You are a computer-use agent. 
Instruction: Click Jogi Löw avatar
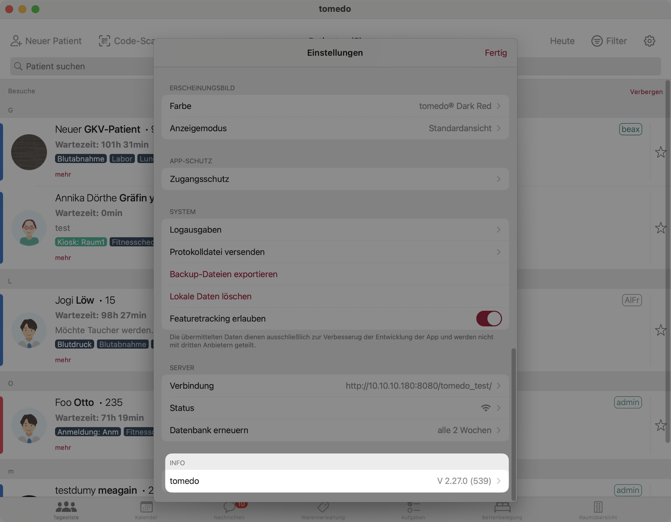point(29,330)
